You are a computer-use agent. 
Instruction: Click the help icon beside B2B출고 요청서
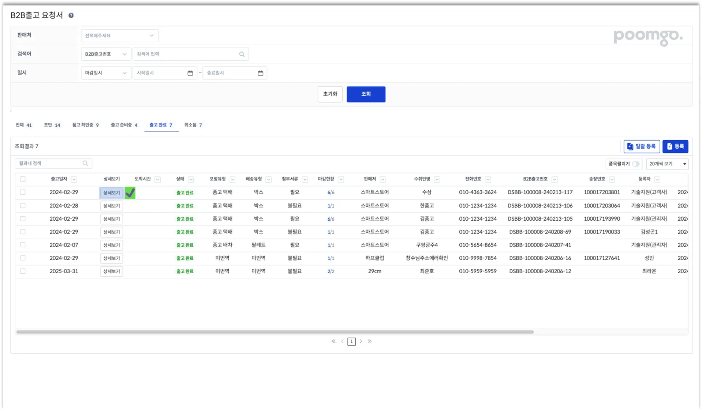(x=71, y=15)
